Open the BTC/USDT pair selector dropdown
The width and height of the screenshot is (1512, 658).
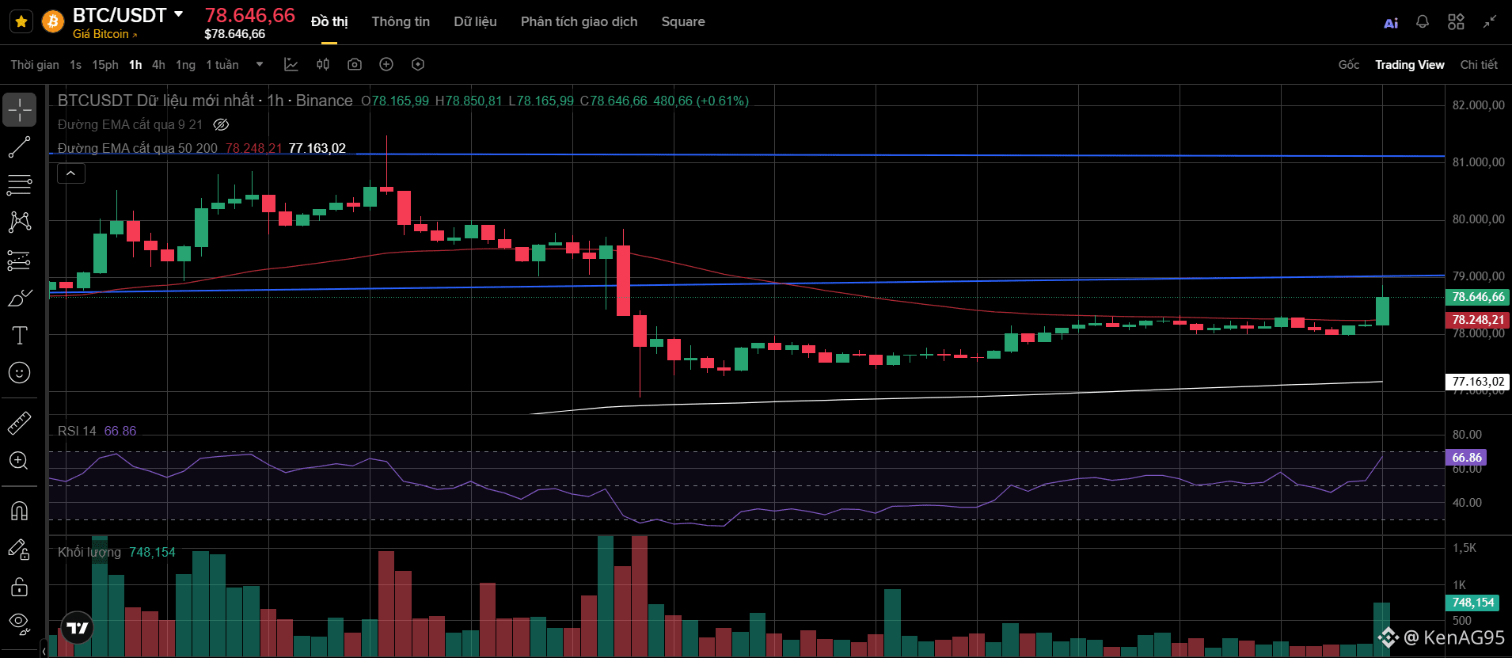(x=178, y=14)
